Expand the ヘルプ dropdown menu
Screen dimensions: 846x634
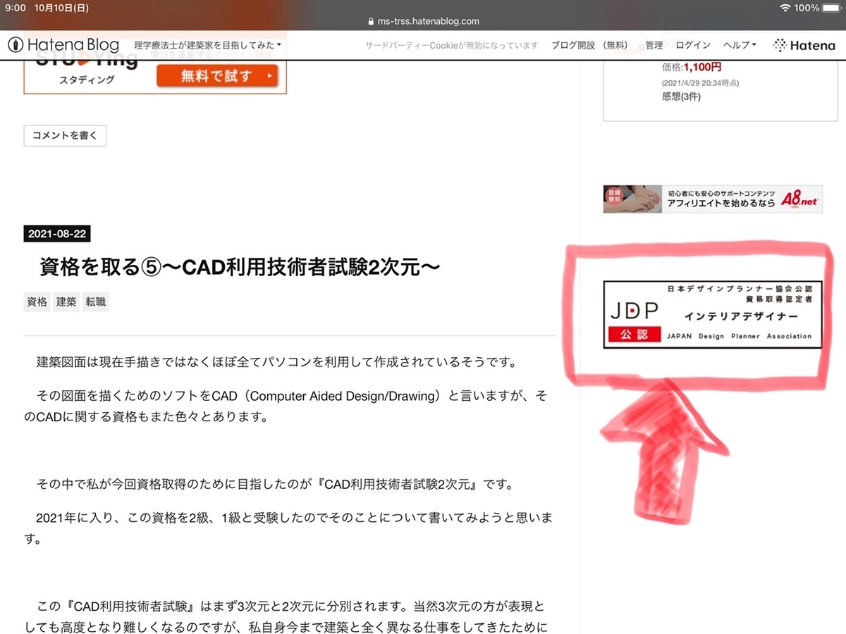[x=740, y=45]
